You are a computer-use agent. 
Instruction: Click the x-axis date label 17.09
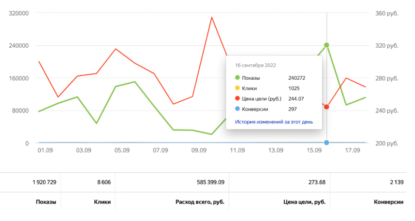tap(352, 150)
